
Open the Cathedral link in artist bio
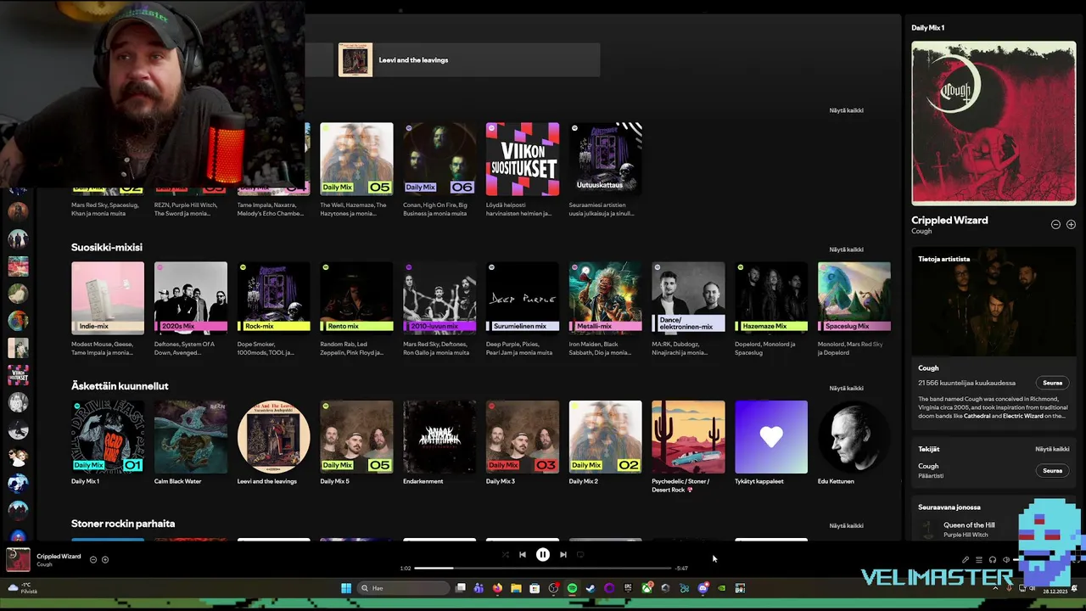pyautogui.click(x=979, y=416)
